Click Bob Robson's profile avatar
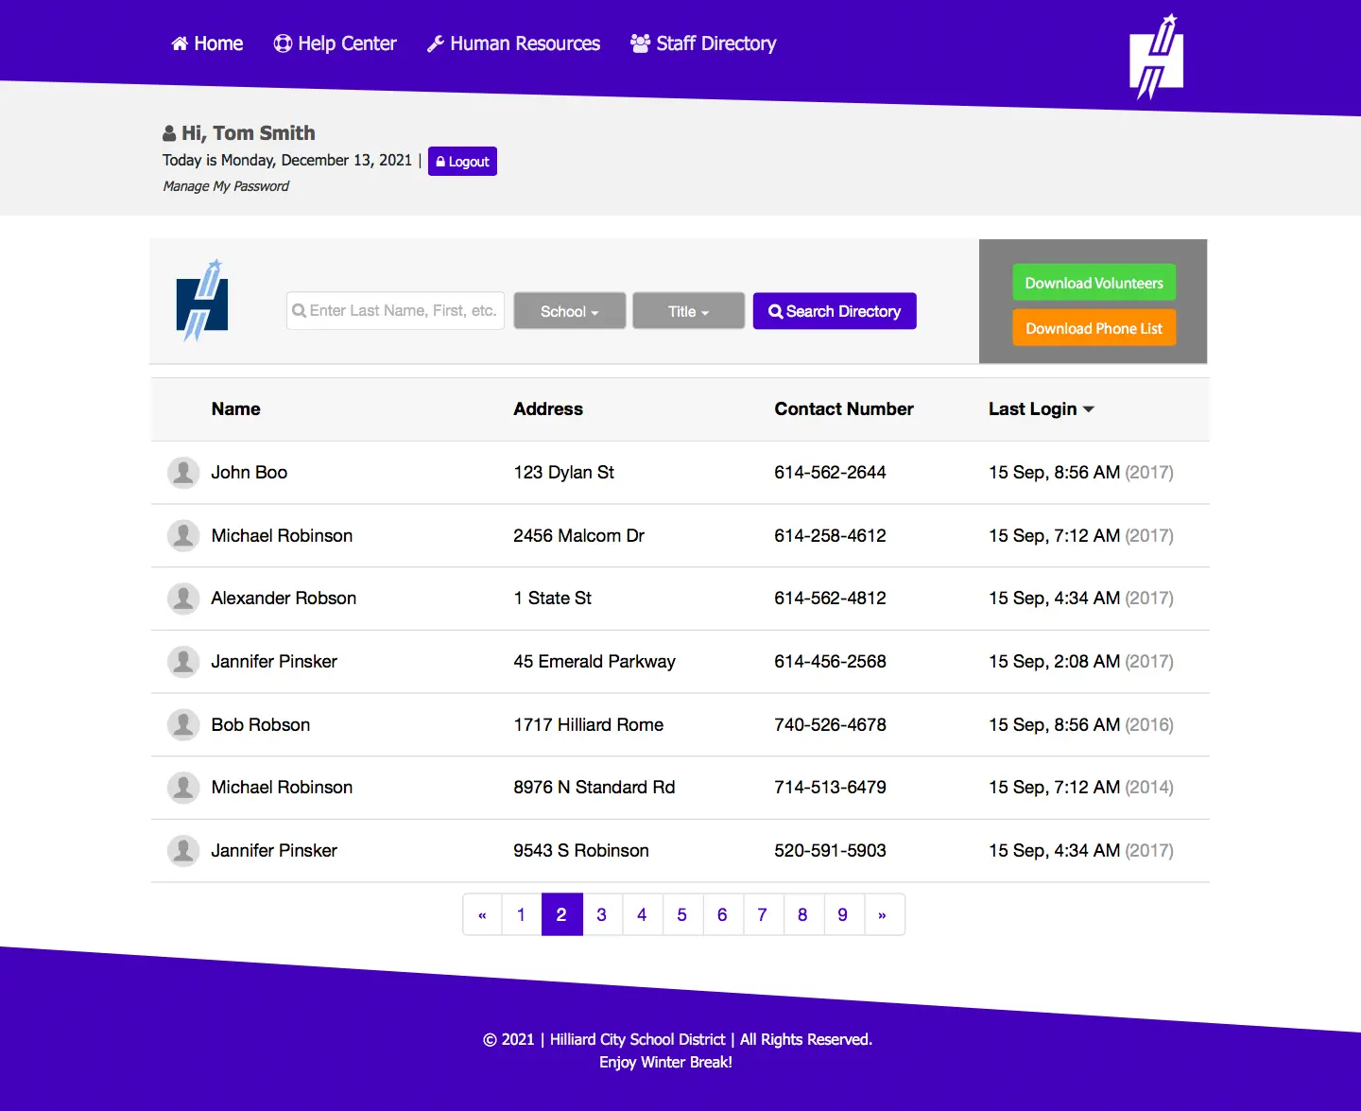 pyautogui.click(x=183, y=725)
